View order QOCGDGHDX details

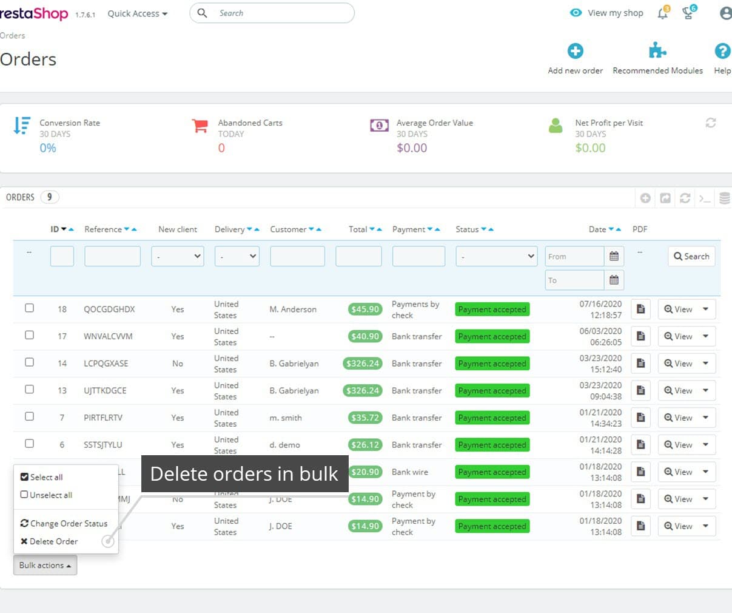678,309
